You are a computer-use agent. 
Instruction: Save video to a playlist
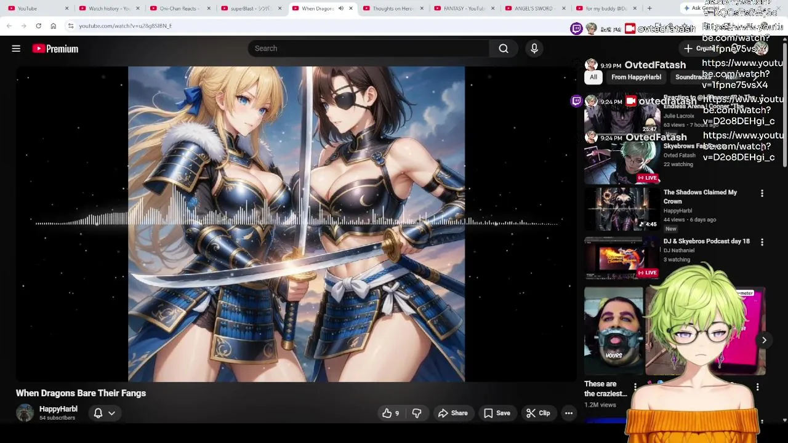click(x=497, y=413)
